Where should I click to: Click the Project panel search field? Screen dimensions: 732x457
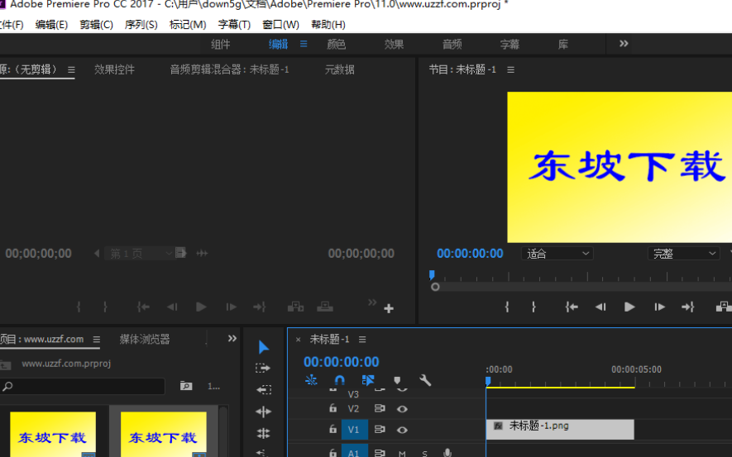click(x=83, y=386)
